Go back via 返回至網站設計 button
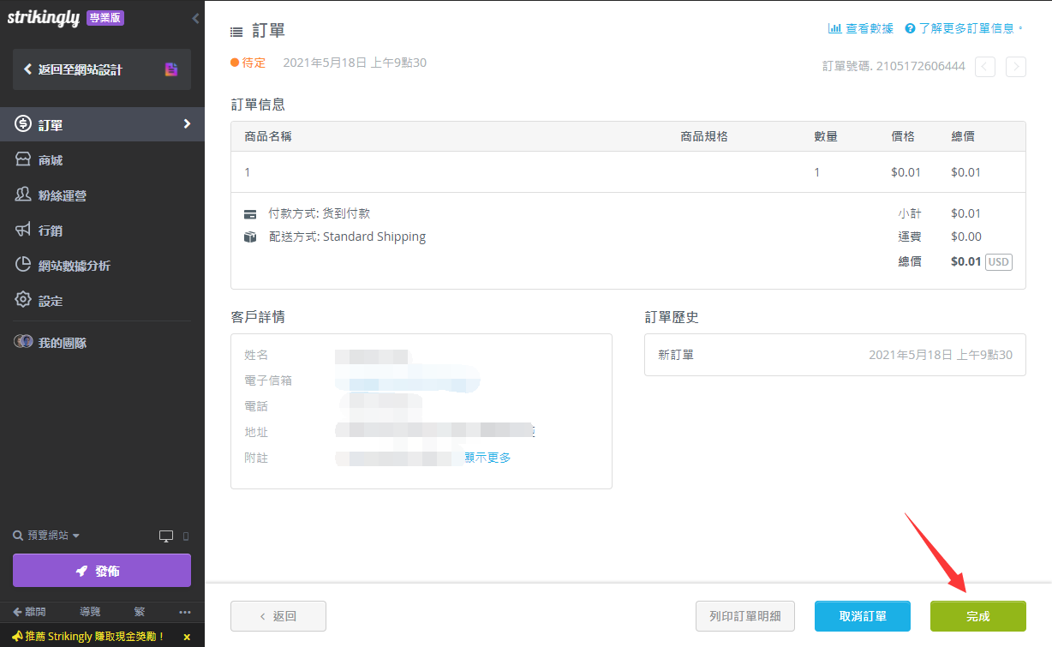 (102, 69)
